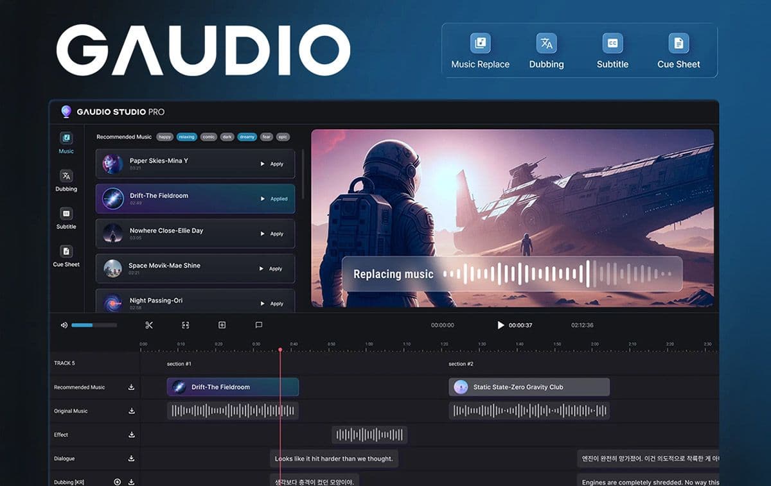
Task: Open the comment icon above the timeline
Action: point(258,325)
